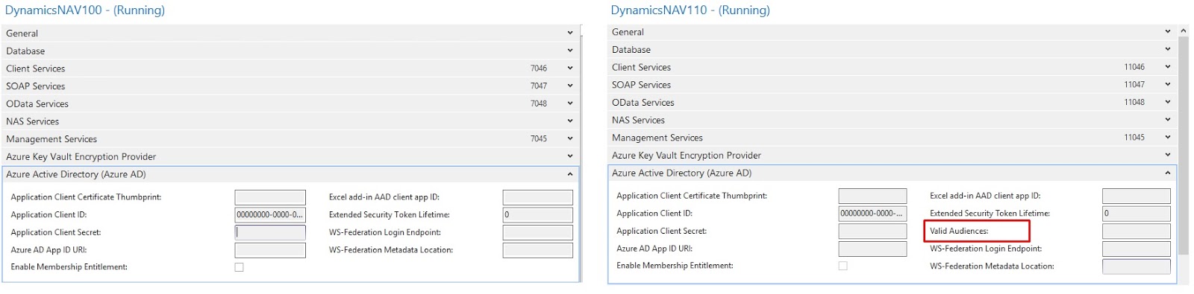The width and height of the screenshot is (1194, 294).
Task: Click WS-Federation Login Endpoint field in DynamicsNAV100
Action: pos(538,232)
